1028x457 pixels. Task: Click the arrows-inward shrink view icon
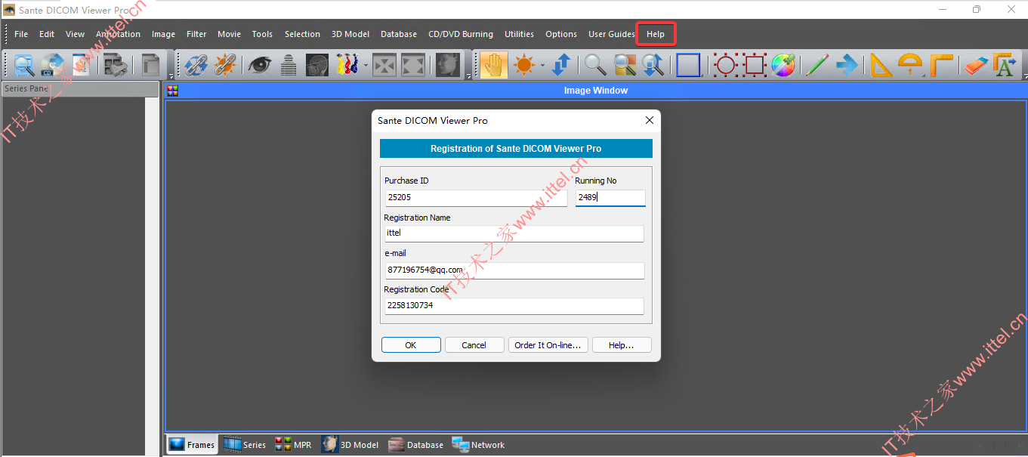click(384, 65)
